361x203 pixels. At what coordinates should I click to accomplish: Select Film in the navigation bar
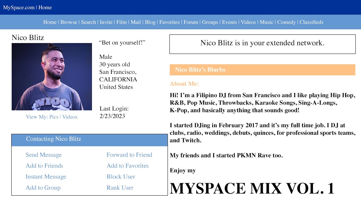[x=122, y=22]
